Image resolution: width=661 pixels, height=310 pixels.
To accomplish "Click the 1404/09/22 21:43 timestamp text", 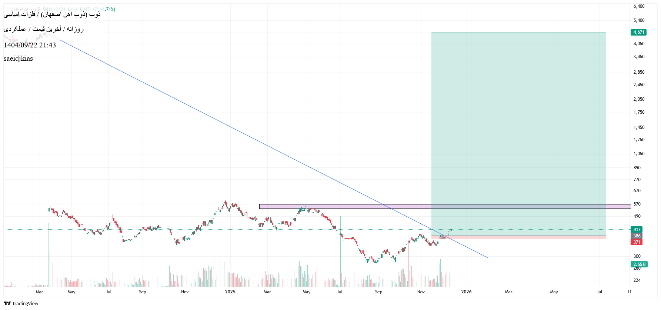I will [30, 45].
